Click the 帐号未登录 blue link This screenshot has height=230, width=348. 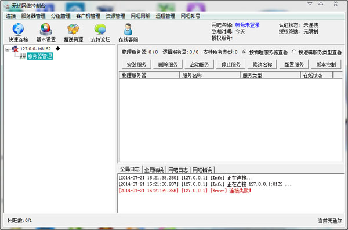point(247,25)
